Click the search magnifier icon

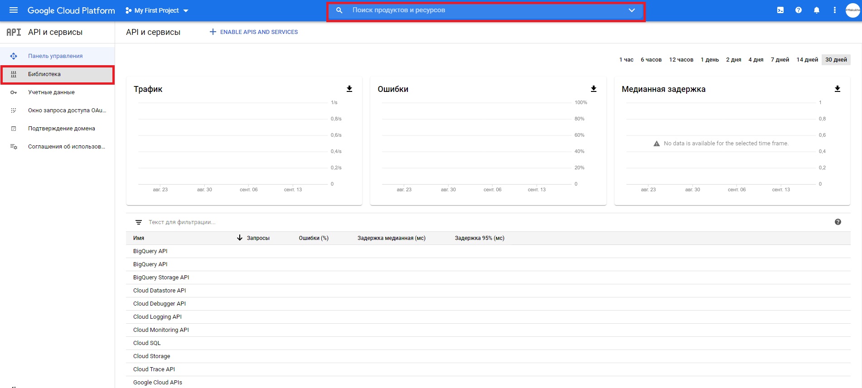[x=339, y=10]
